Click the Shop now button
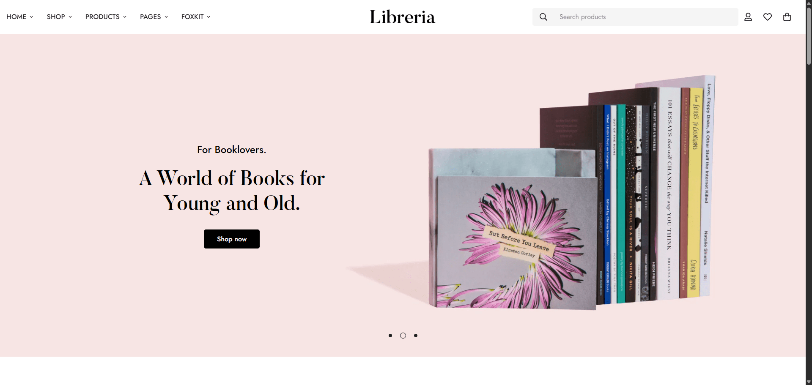 (232, 239)
